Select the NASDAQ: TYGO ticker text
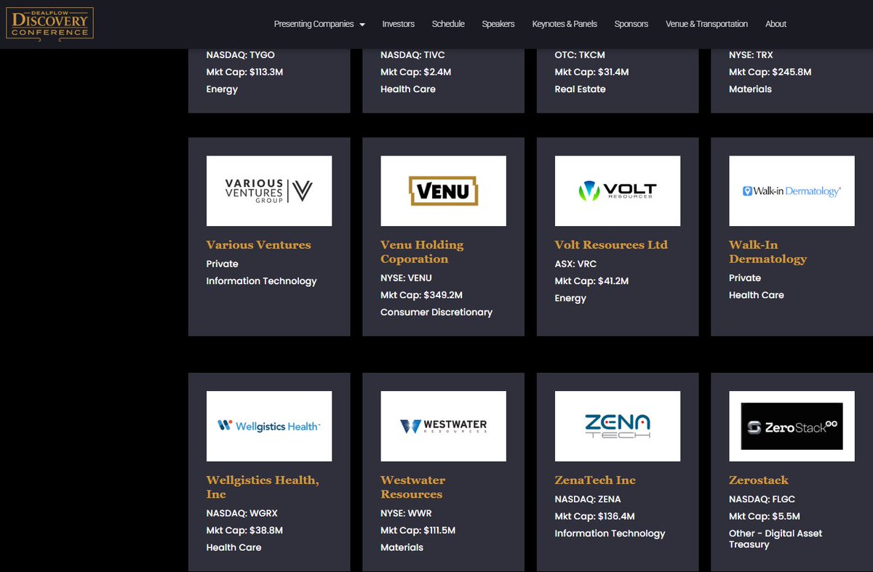 point(241,55)
